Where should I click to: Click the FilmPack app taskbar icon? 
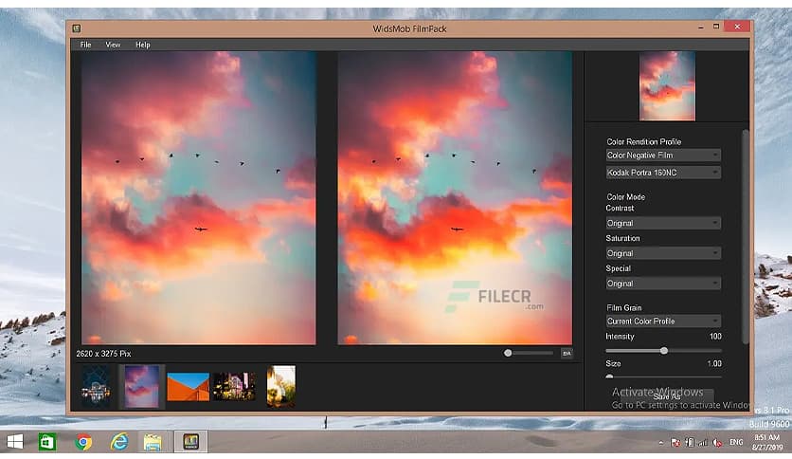tap(191, 441)
